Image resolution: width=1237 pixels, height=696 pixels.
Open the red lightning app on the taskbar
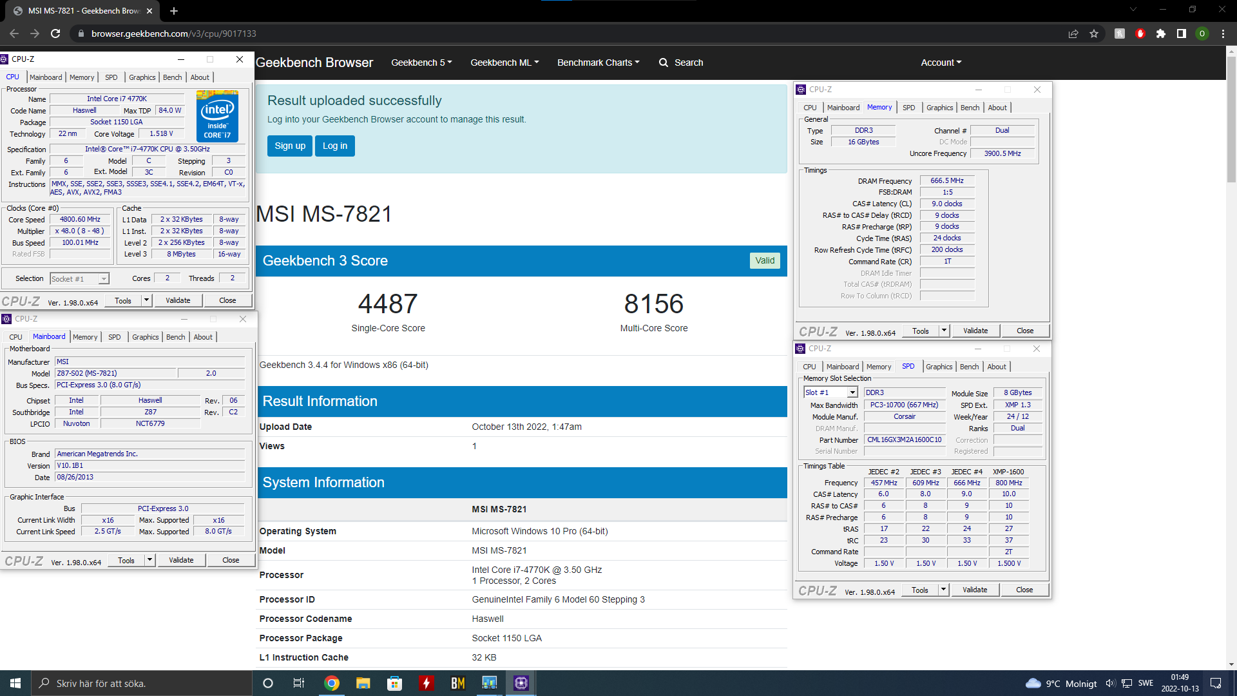click(427, 683)
